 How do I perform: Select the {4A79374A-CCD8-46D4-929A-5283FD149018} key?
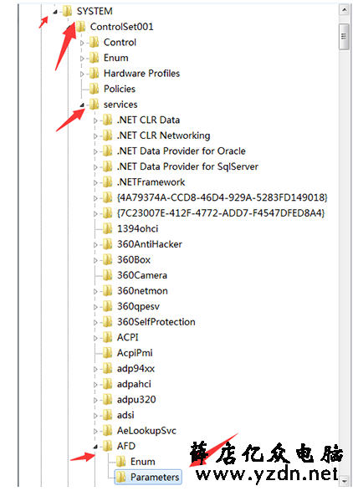click(x=222, y=197)
